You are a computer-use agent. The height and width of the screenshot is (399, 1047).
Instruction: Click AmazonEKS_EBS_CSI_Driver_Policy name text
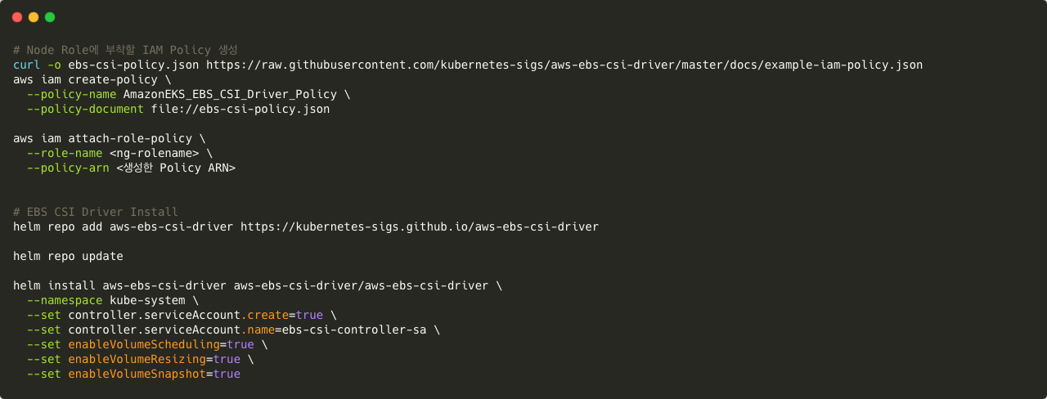230,94
